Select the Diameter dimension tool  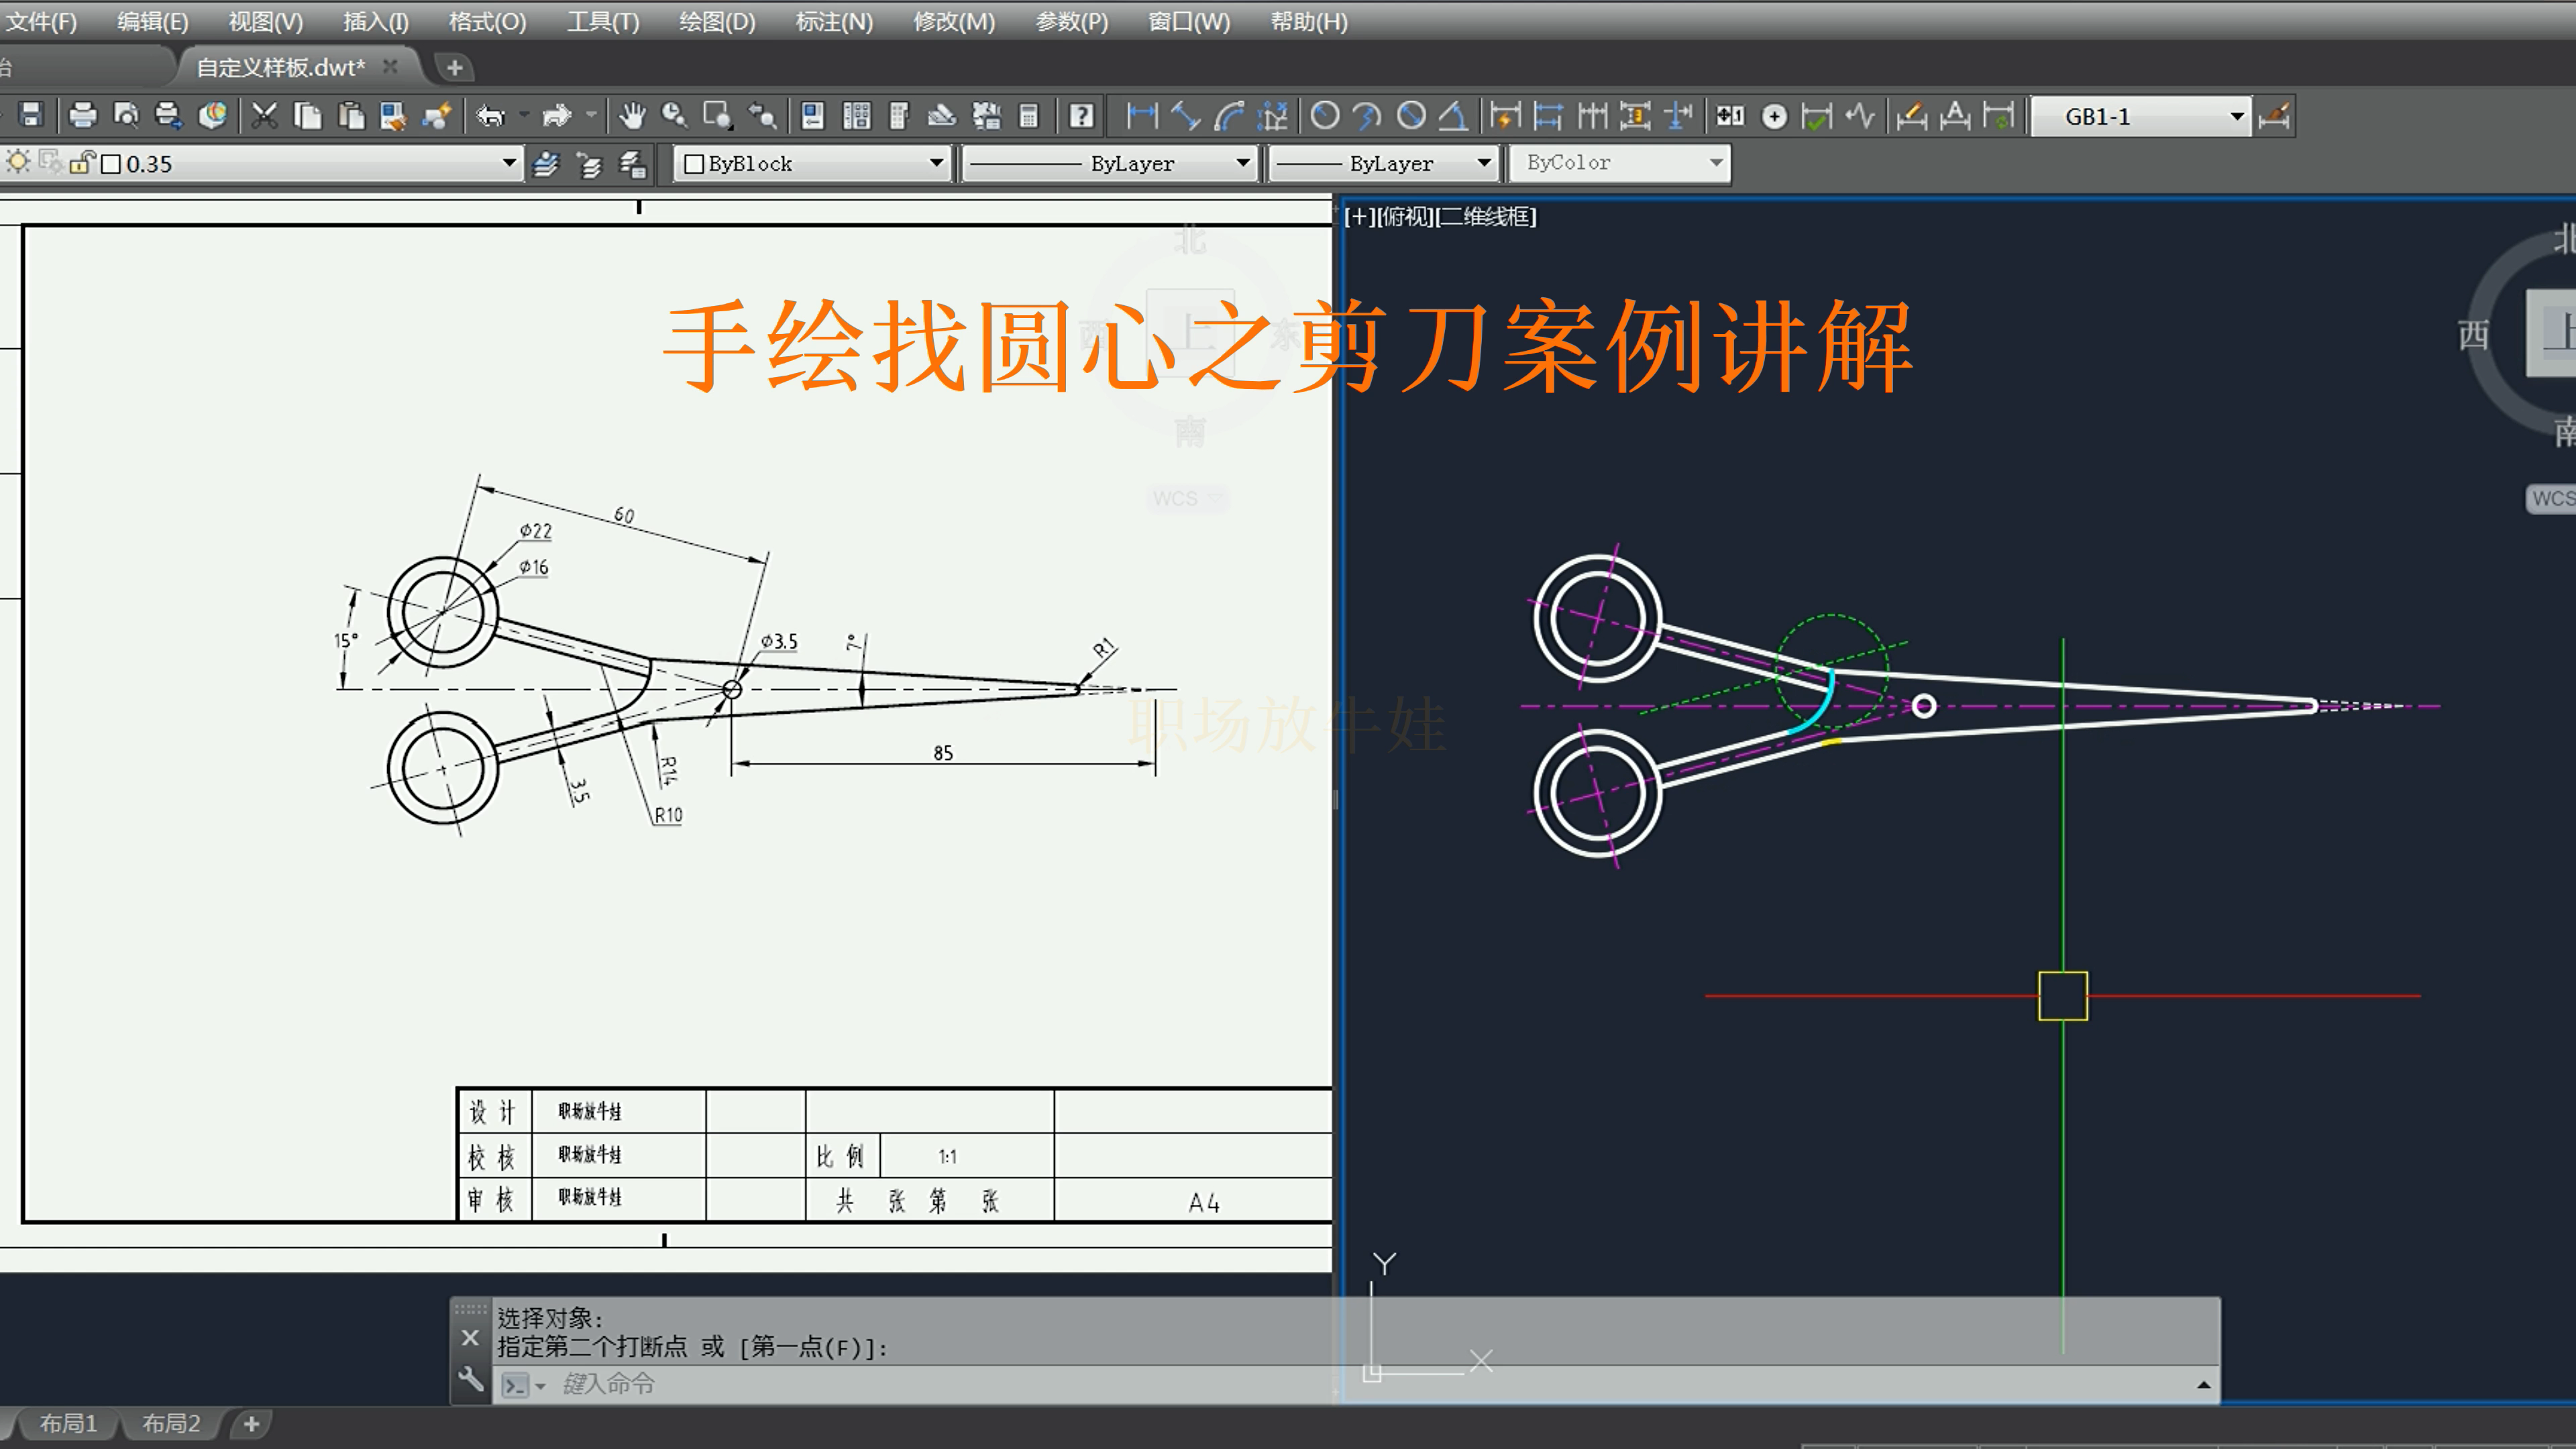(x=1411, y=116)
